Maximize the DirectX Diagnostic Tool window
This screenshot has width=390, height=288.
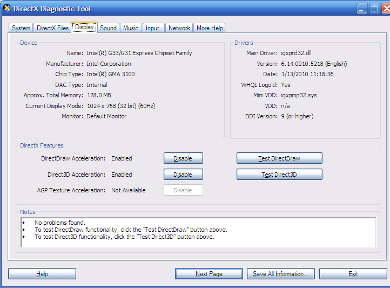(x=374, y=9)
